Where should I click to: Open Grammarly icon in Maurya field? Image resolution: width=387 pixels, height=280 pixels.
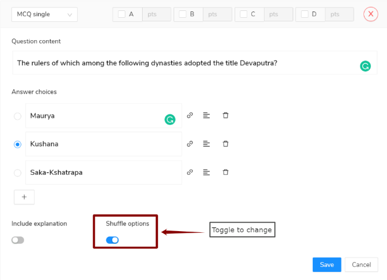pos(170,120)
